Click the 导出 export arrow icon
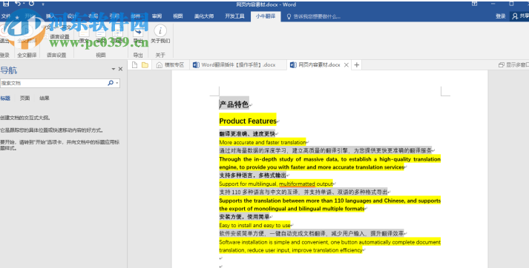Viewport: 529px width, 268px height. (138, 36)
